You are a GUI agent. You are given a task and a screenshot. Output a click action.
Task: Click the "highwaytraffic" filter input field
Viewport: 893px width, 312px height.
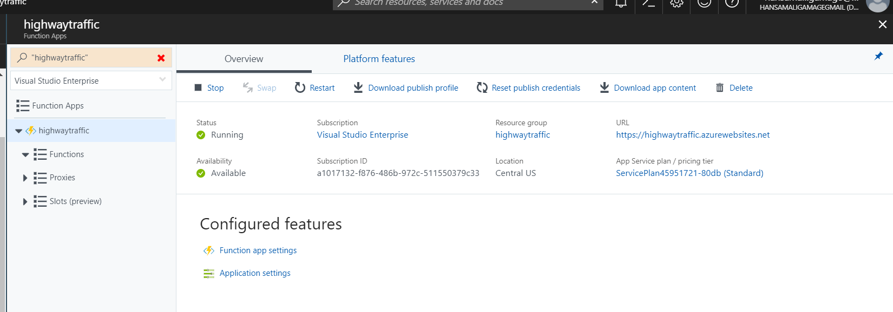pyautogui.click(x=91, y=58)
